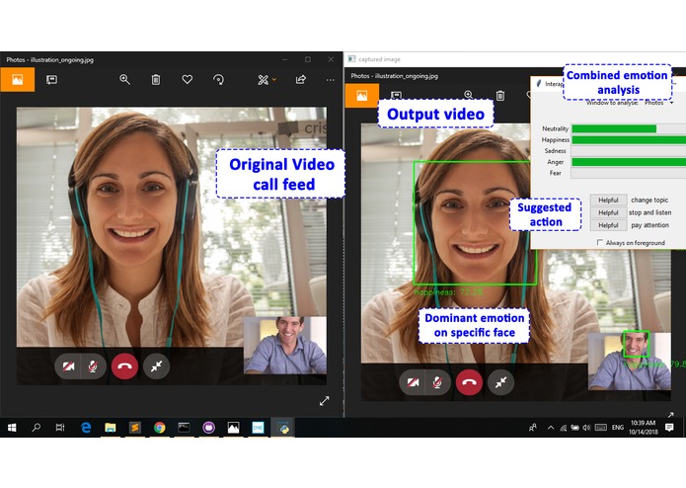Click the ENG language indicator in the tray
Viewport: 686px width, 488px height.
[x=618, y=428]
